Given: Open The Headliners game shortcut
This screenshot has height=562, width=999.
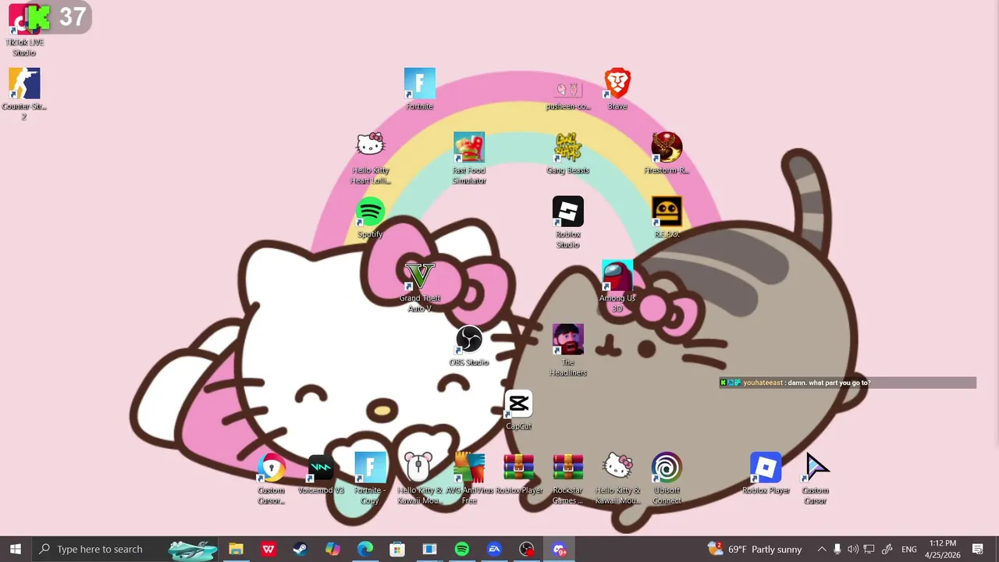Looking at the screenshot, I should (568, 350).
